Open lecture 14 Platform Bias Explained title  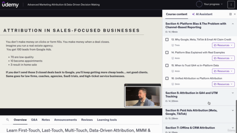click(x=198, y=52)
